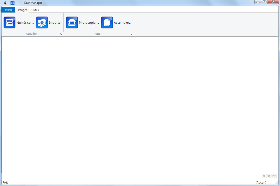This screenshot has width=280, height=186.
Task: Click the resize grip in status bar corner
Action: tap(277, 183)
